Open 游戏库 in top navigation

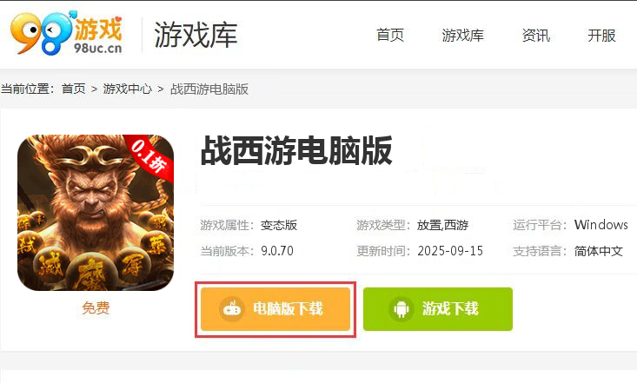[x=462, y=36]
